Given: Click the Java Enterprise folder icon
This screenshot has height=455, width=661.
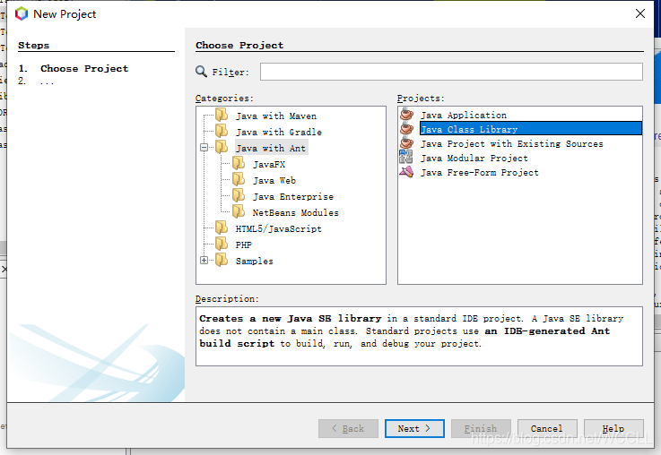Looking at the screenshot, I should coord(239,195).
